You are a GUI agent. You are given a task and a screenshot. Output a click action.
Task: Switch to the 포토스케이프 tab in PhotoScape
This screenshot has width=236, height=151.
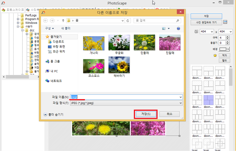pos(13,10)
